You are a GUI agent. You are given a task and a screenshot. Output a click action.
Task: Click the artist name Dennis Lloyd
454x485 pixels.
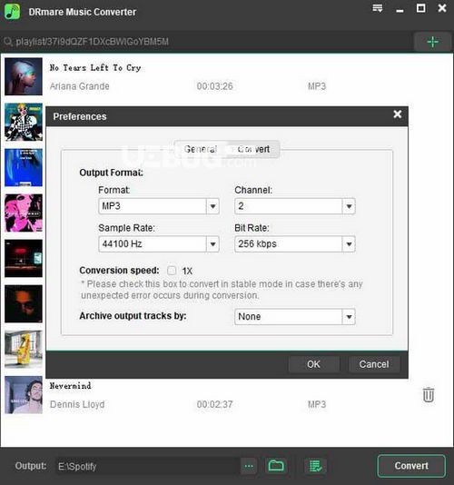coord(77,404)
